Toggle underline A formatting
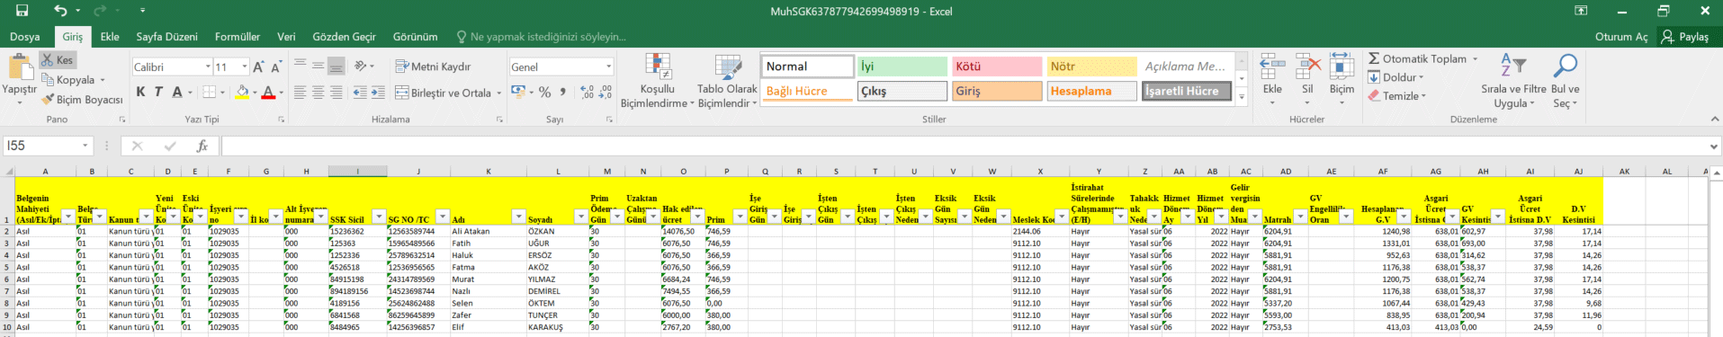 point(177,92)
